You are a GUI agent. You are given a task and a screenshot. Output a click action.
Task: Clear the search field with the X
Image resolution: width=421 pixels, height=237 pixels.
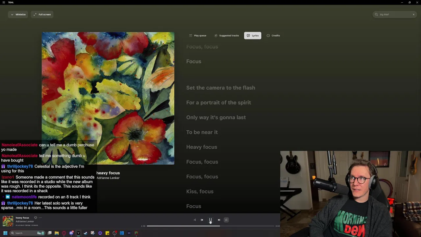(413, 14)
